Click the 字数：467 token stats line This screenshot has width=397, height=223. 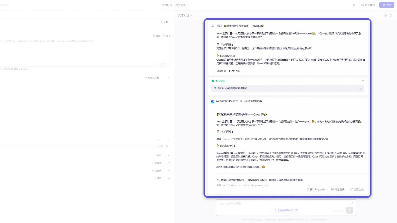pyautogui.click(x=242, y=186)
